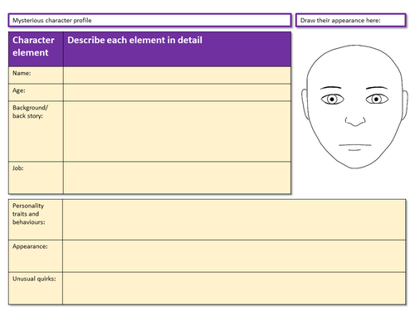Click the right eye of the face
Screen dimensions: 415x311
tap(377, 99)
